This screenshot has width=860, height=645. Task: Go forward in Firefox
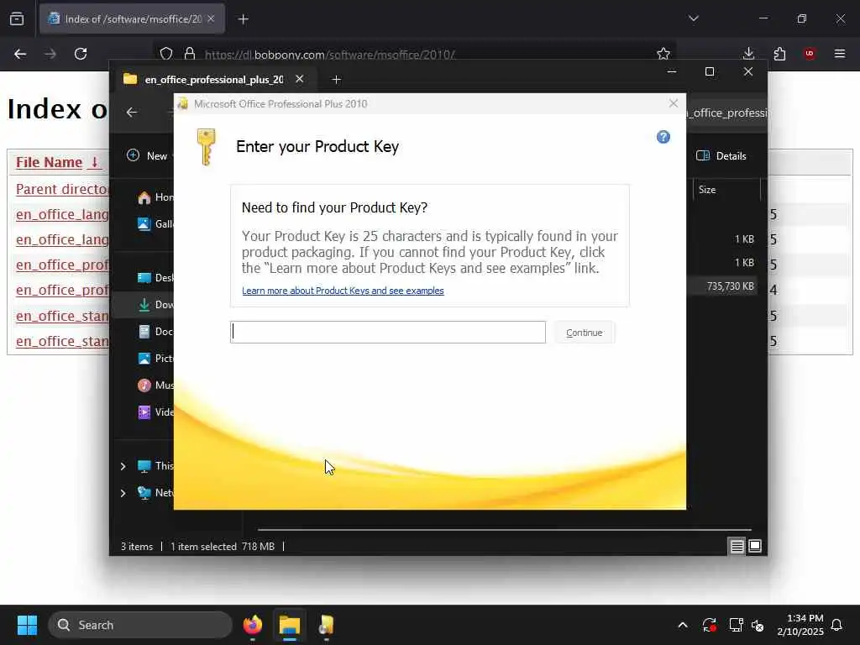coord(50,54)
